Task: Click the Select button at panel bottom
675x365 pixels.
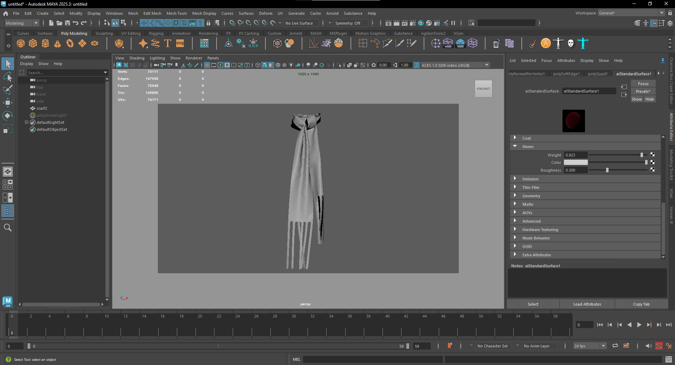Action: [x=533, y=304]
